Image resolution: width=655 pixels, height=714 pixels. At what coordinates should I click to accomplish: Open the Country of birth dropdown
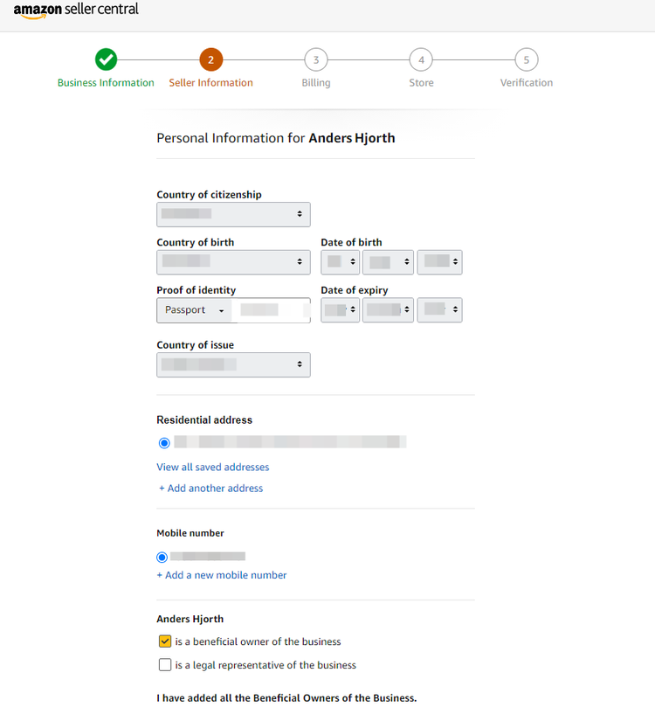point(233,262)
